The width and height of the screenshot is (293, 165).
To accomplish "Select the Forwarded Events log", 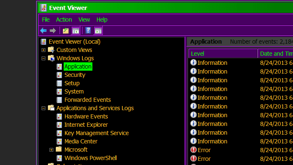I will [88, 100].
